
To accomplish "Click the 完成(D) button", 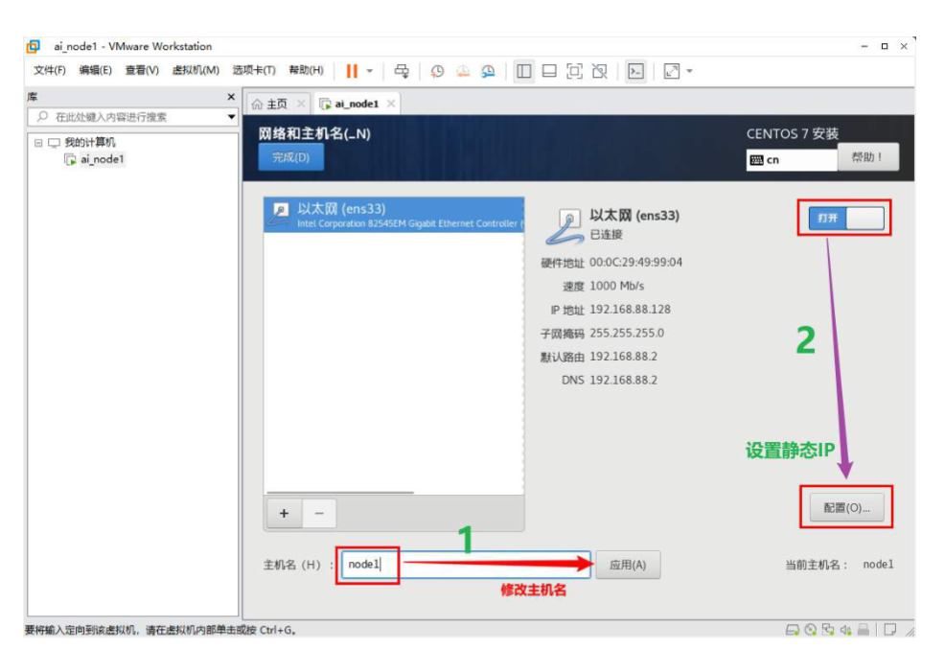I will [291, 158].
